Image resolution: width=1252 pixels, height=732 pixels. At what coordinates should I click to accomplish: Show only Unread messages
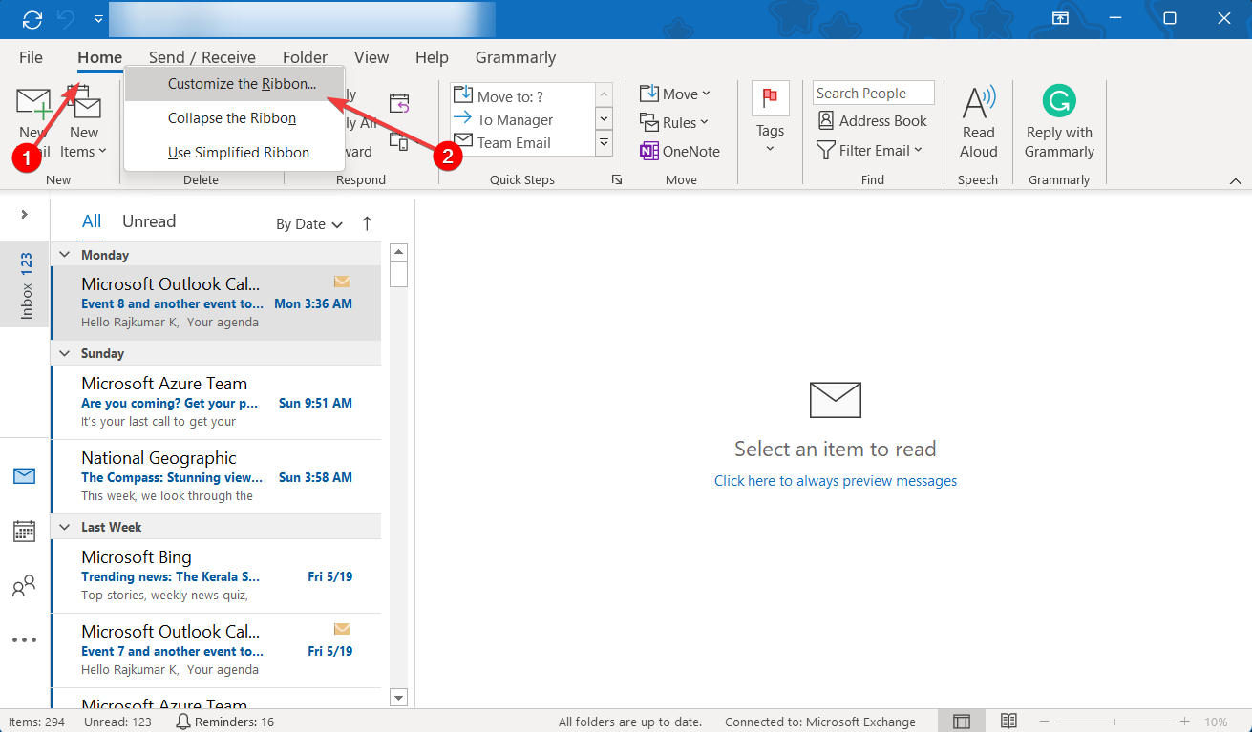149,221
